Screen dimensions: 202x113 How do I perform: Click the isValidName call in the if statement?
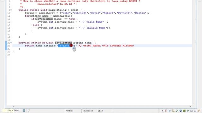pyautogui.click(x=45, y=19)
